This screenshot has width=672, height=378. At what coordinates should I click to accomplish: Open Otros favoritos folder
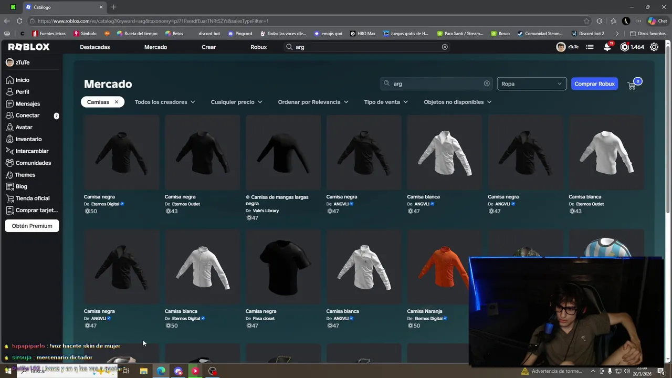[x=648, y=34]
